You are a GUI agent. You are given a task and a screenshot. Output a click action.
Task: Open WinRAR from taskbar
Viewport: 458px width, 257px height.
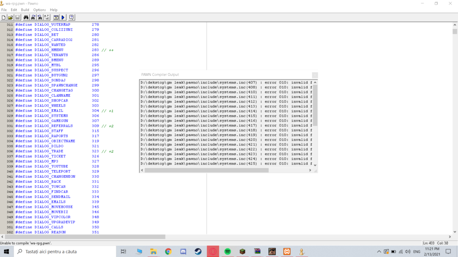pyautogui.click(x=257, y=252)
